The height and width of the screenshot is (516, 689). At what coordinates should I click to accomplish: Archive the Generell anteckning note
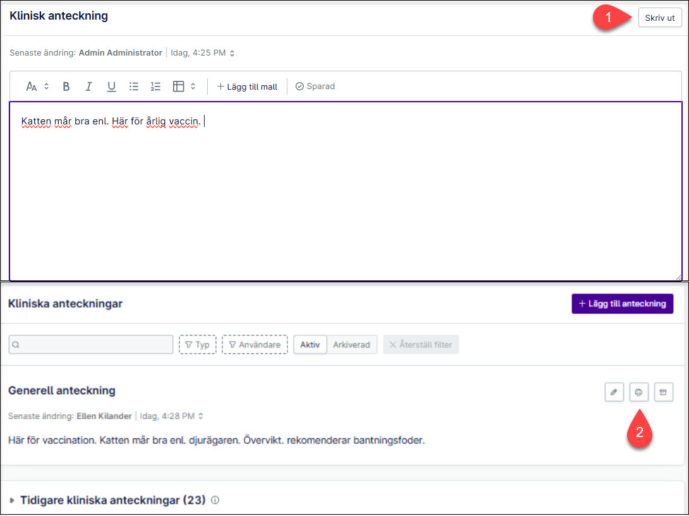click(664, 392)
